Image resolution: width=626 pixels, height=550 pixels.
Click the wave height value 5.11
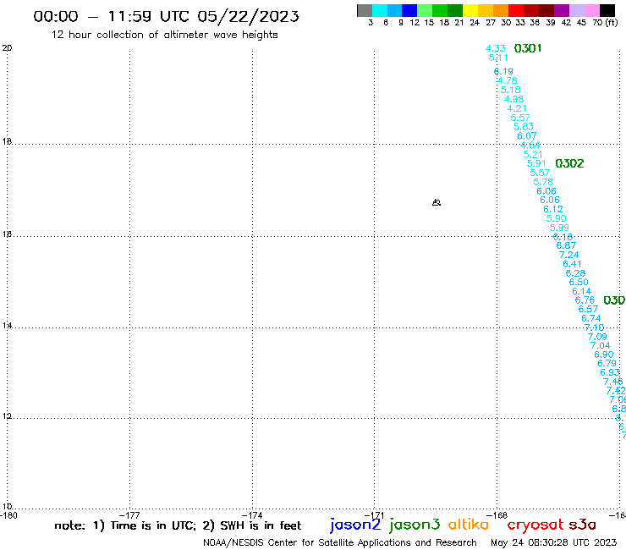(498, 58)
